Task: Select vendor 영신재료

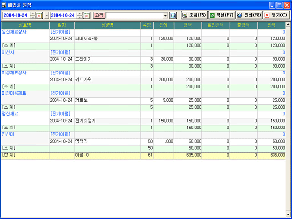Action: [10, 114]
